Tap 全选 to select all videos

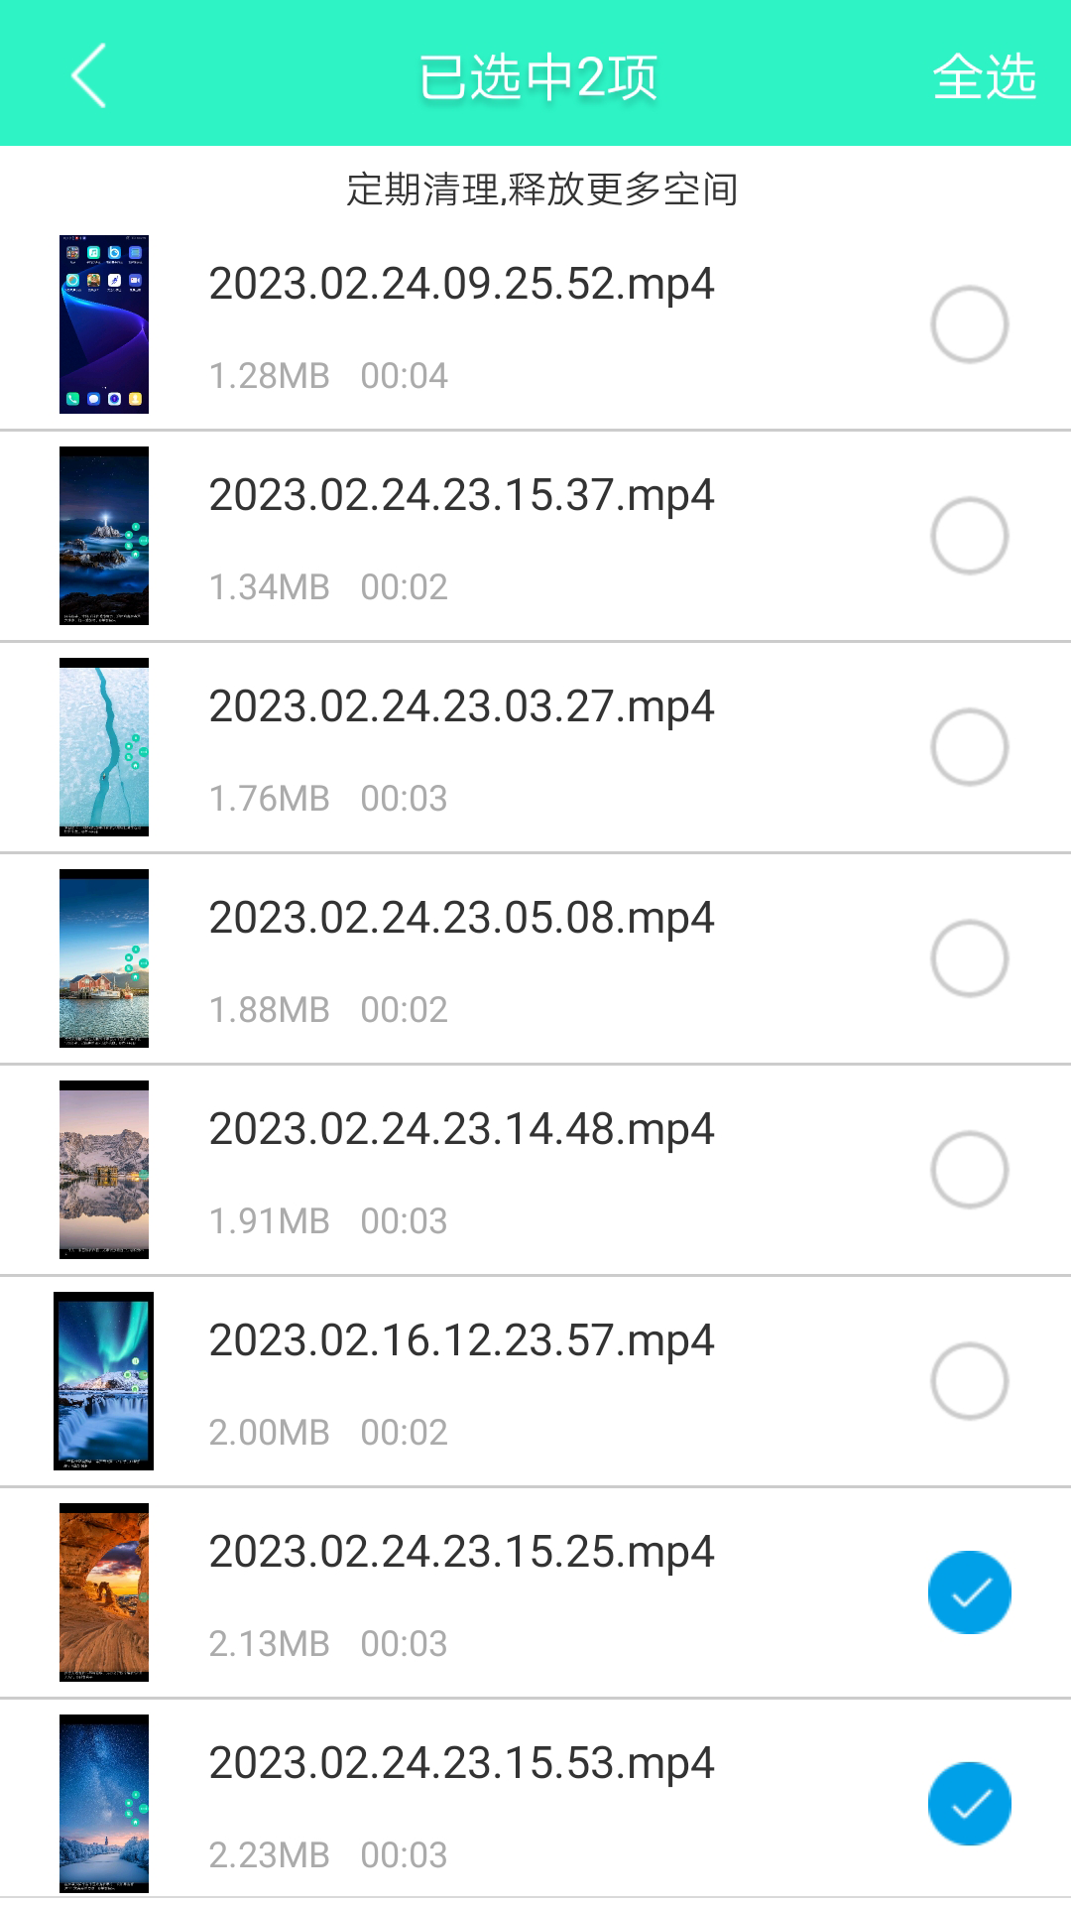click(984, 76)
